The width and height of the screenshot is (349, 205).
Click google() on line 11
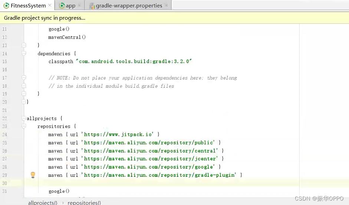tap(59, 29)
